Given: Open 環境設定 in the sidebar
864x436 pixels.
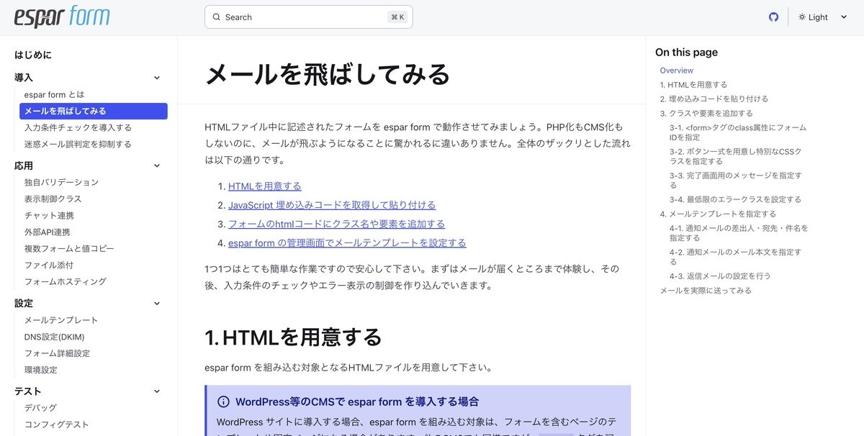Looking at the screenshot, I should [41, 370].
